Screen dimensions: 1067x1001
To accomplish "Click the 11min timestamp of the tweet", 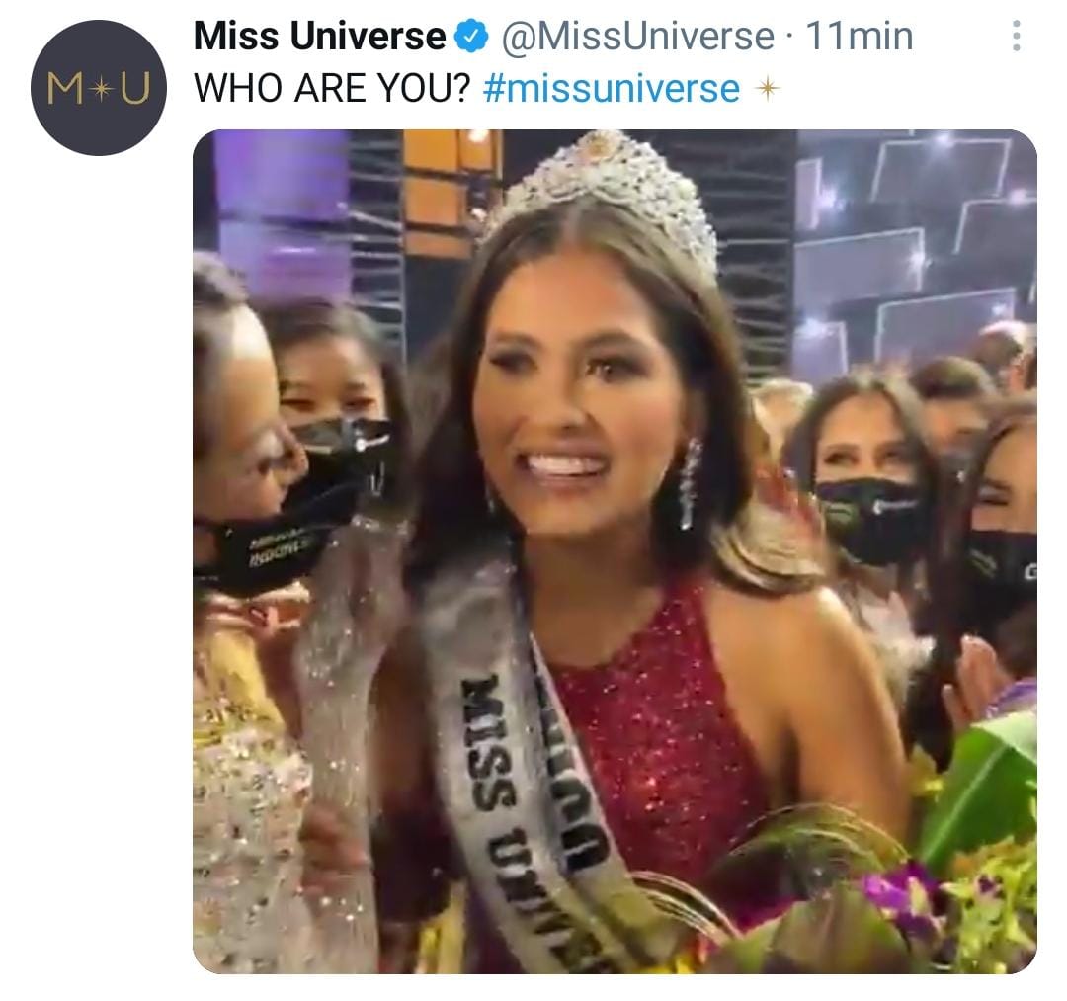I will [859, 36].
